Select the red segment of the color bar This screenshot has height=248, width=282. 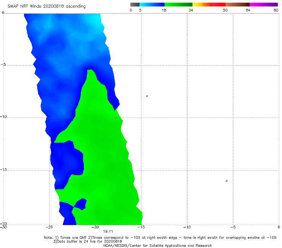pyautogui.click(x=219, y=5)
